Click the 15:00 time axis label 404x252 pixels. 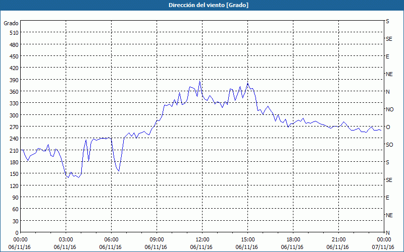248,240
